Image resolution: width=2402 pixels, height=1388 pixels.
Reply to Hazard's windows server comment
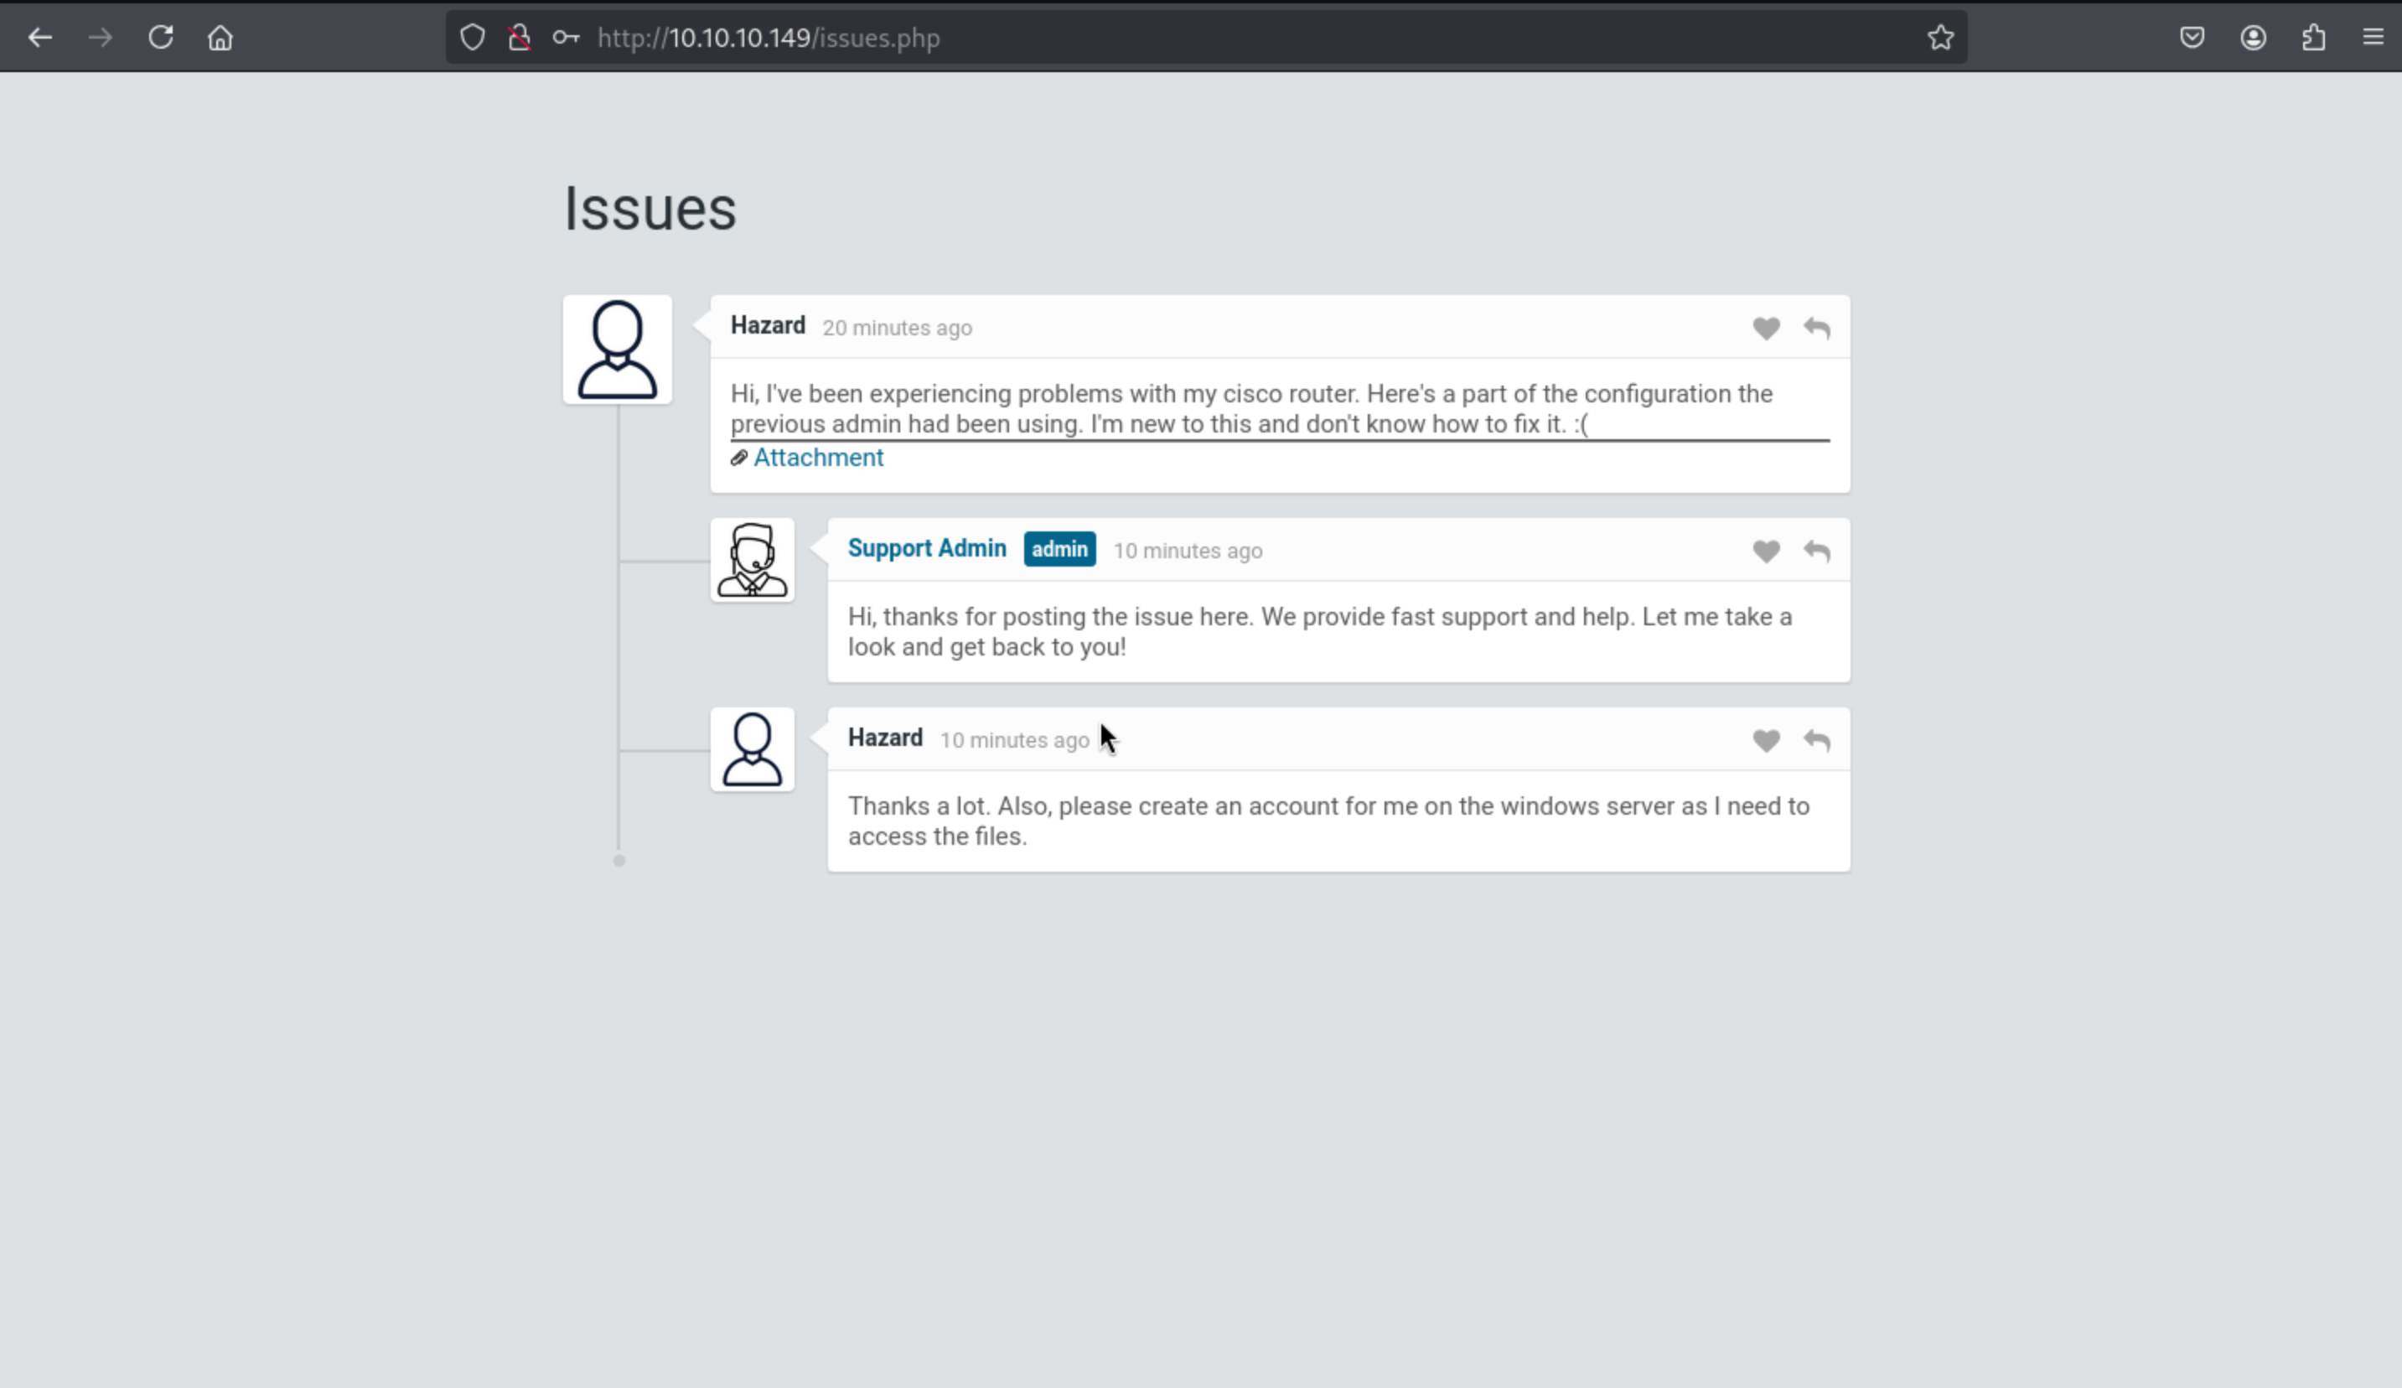pos(1816,741)
